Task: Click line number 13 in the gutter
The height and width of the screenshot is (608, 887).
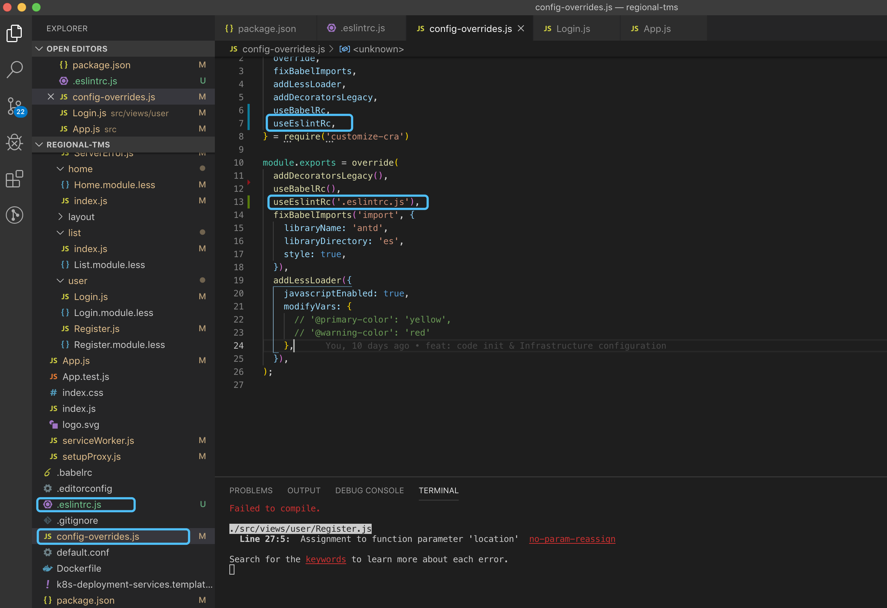Action: (238, 202)
